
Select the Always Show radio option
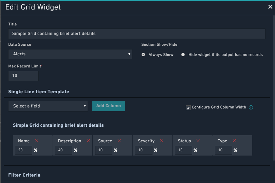point(143,55)
